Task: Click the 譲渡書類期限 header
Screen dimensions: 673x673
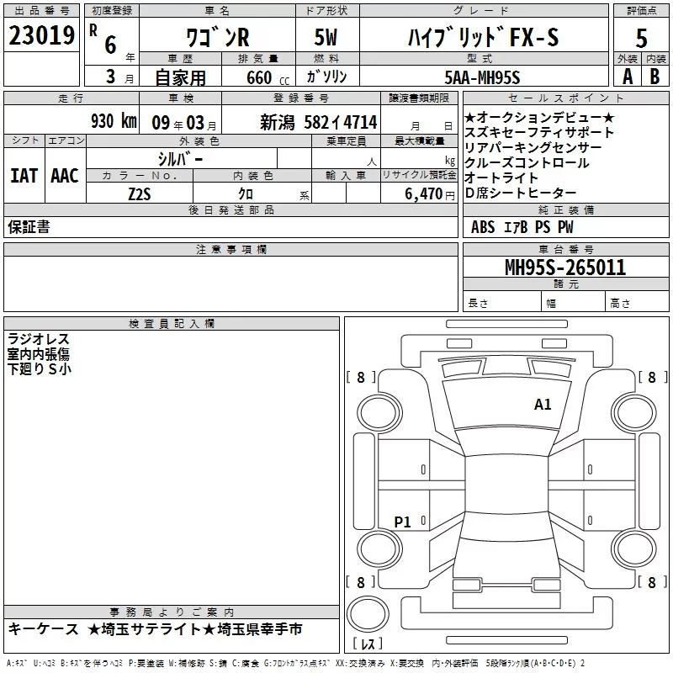Action: [x=419, y=98]
